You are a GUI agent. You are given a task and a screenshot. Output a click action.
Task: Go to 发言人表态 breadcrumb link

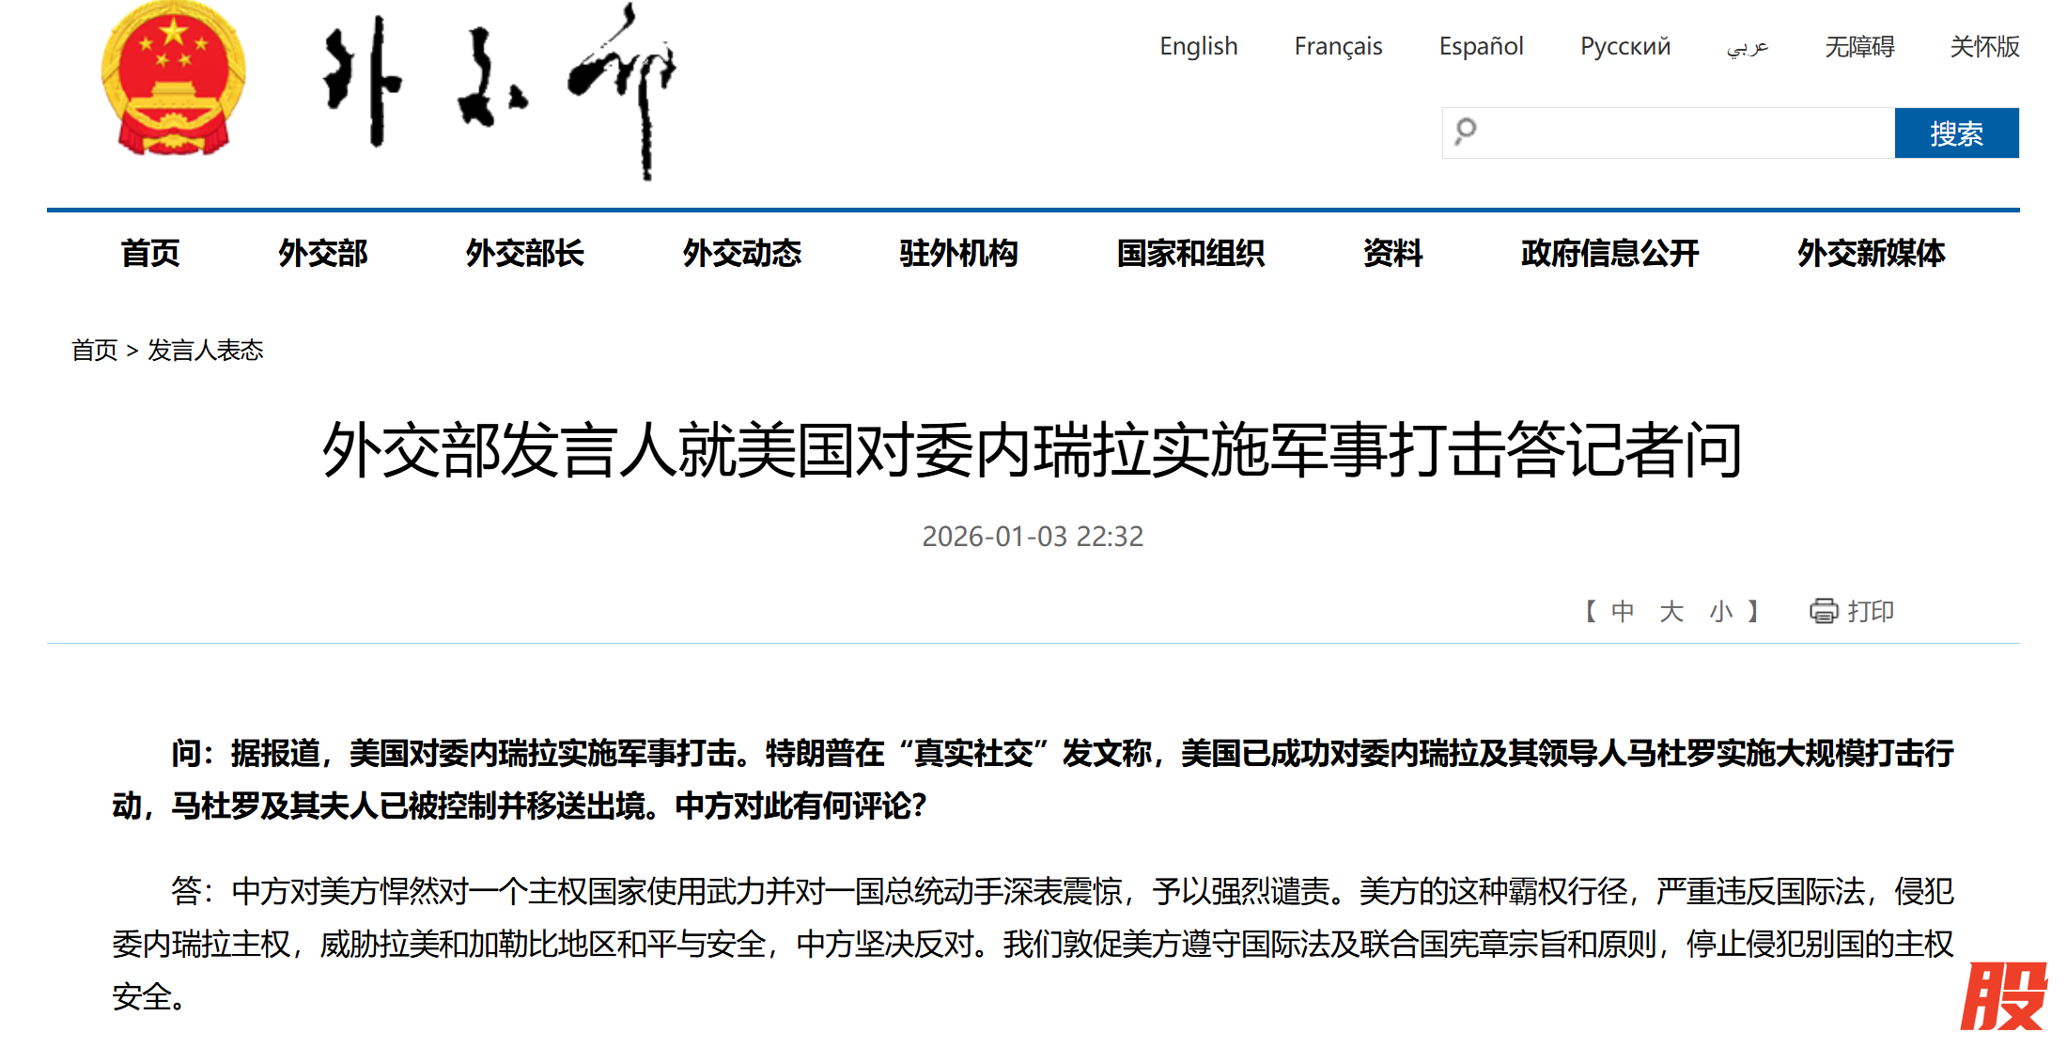point(206,350)
